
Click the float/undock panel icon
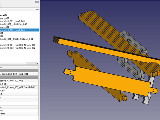click(x=36, y=2)
